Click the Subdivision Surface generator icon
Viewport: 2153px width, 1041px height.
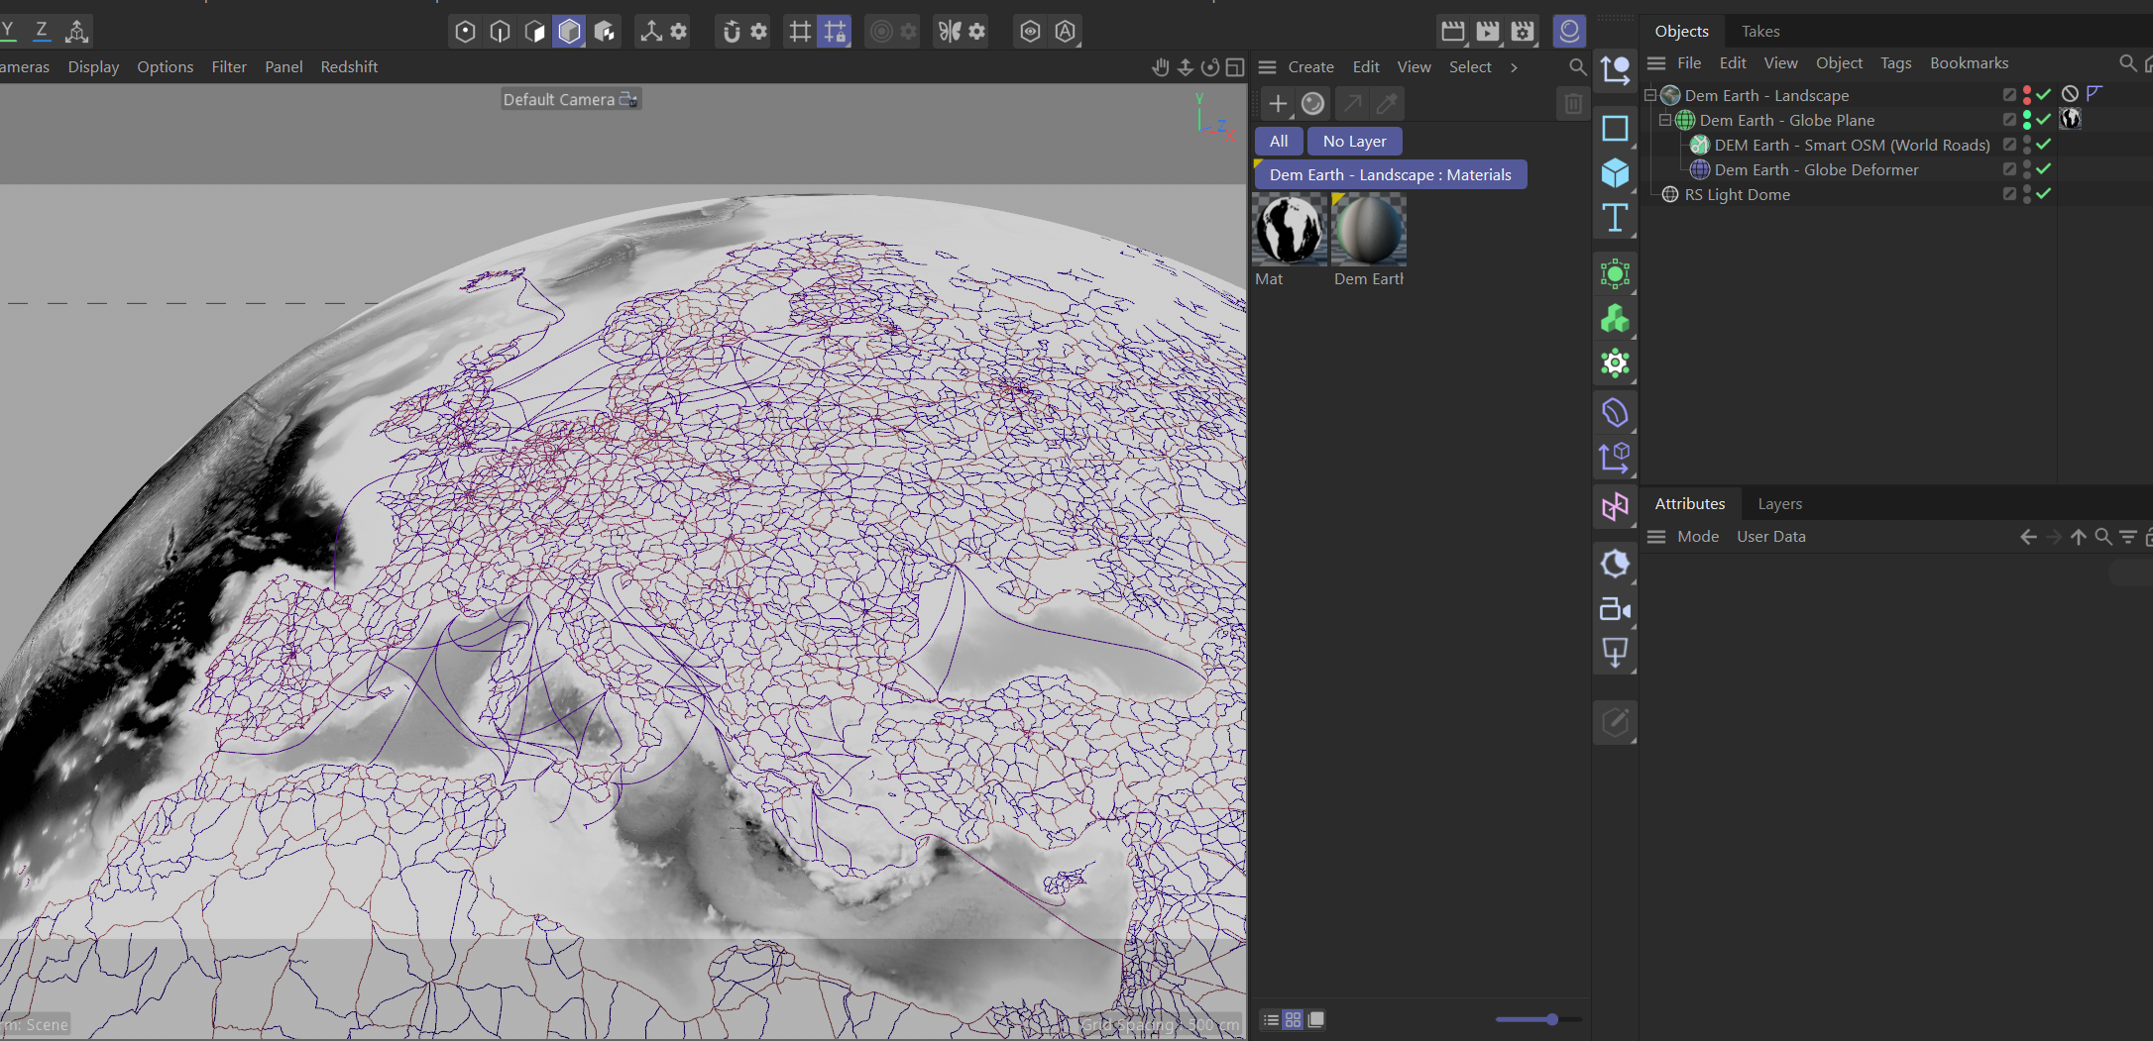coord(1615,273)
